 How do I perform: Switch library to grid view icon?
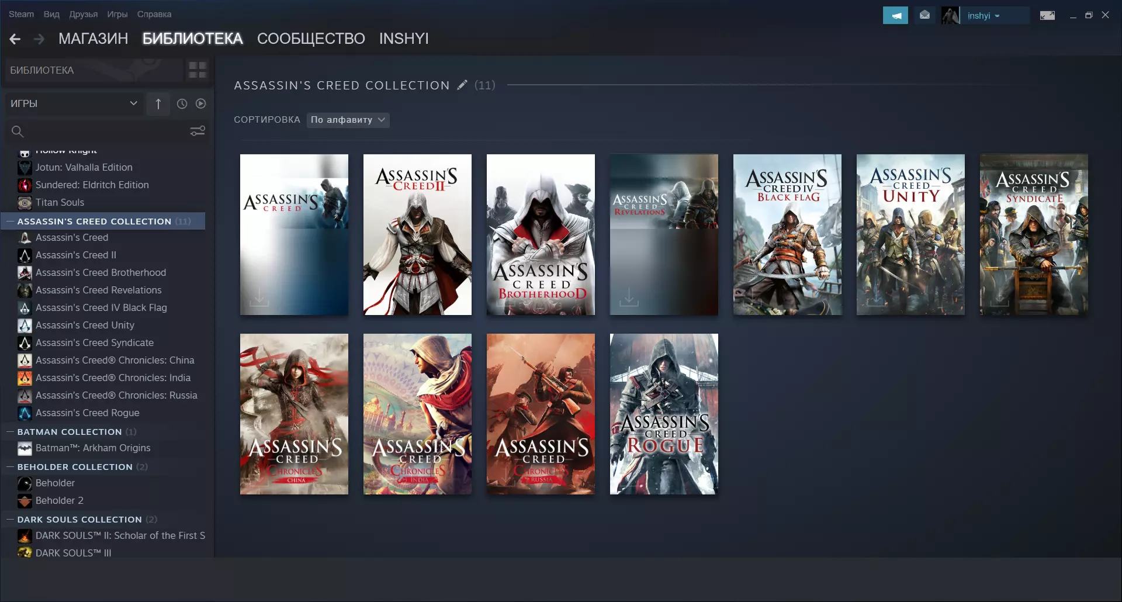click(x=198, y=70)
